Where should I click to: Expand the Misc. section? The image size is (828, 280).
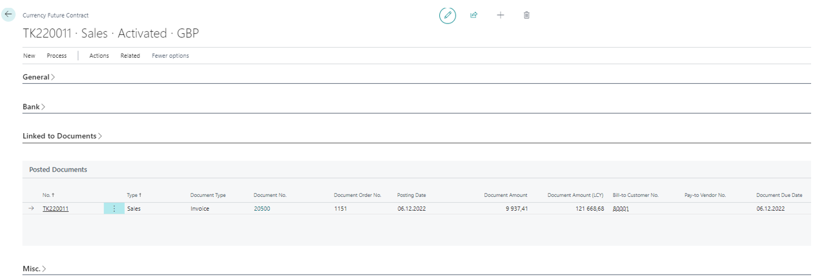pos(34,269)
